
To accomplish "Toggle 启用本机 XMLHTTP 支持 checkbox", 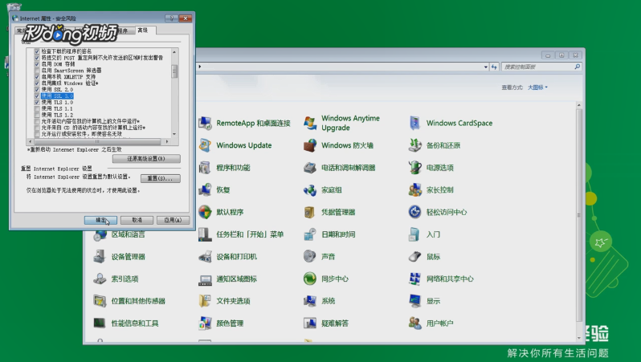I will click(37, 77).
